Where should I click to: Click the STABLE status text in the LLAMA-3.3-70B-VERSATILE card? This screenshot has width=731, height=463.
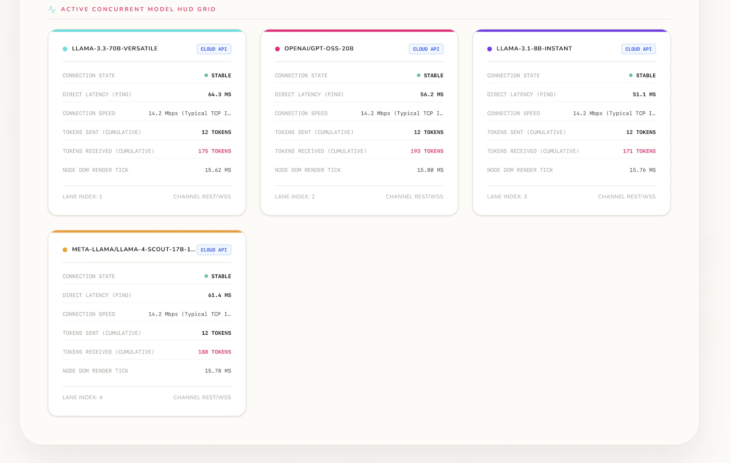pos(221,75)
